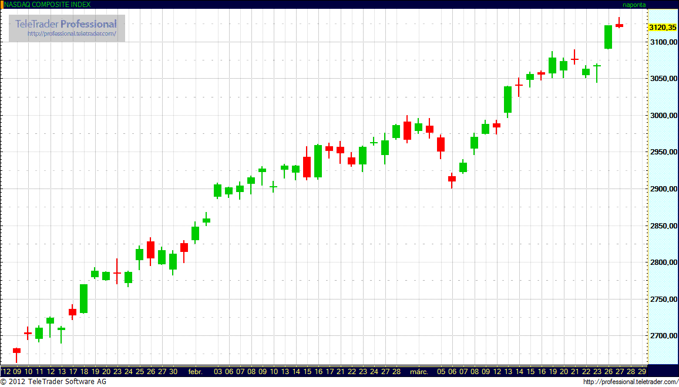Click the first red candle at chart start
The height and width of the screenshot is (387, 679).
coord(16,351)
